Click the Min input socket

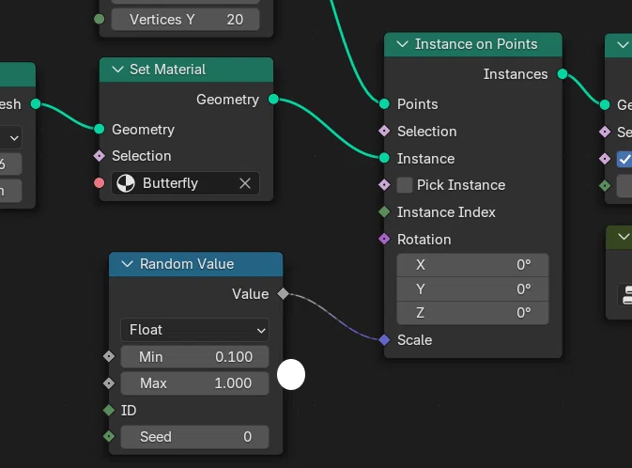[109, 357]
